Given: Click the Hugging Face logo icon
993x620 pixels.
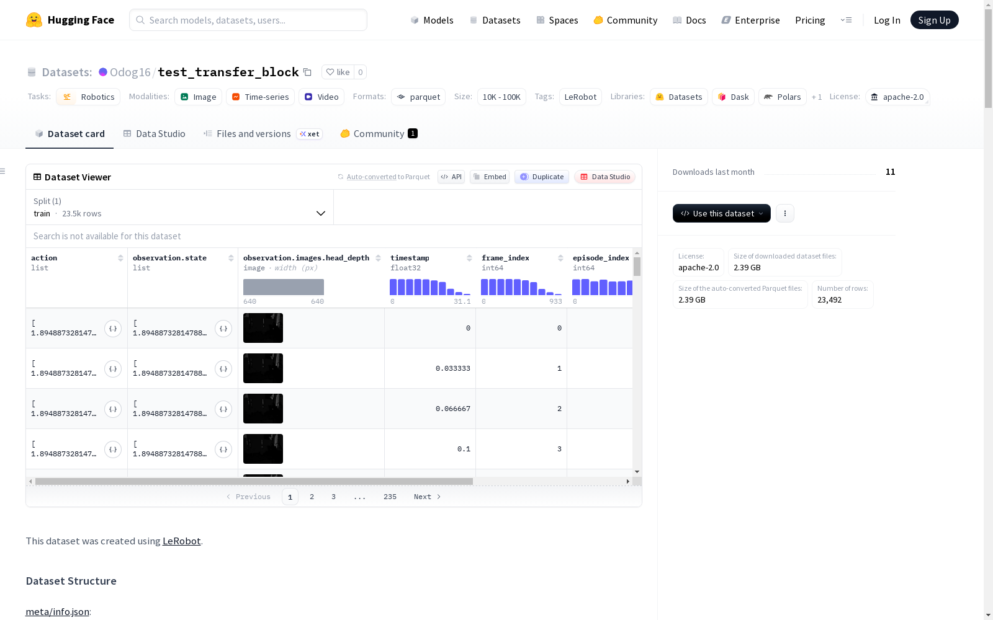Looking at the screenshot, I should click(34, 20).
